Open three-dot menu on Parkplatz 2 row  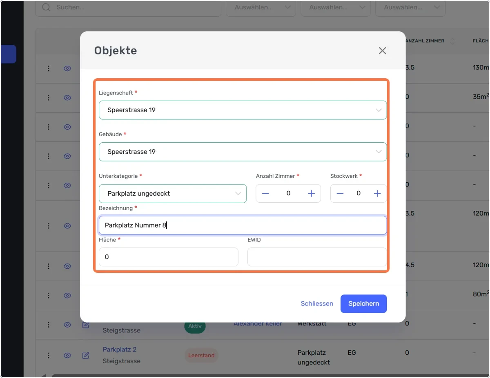(49, 355)
